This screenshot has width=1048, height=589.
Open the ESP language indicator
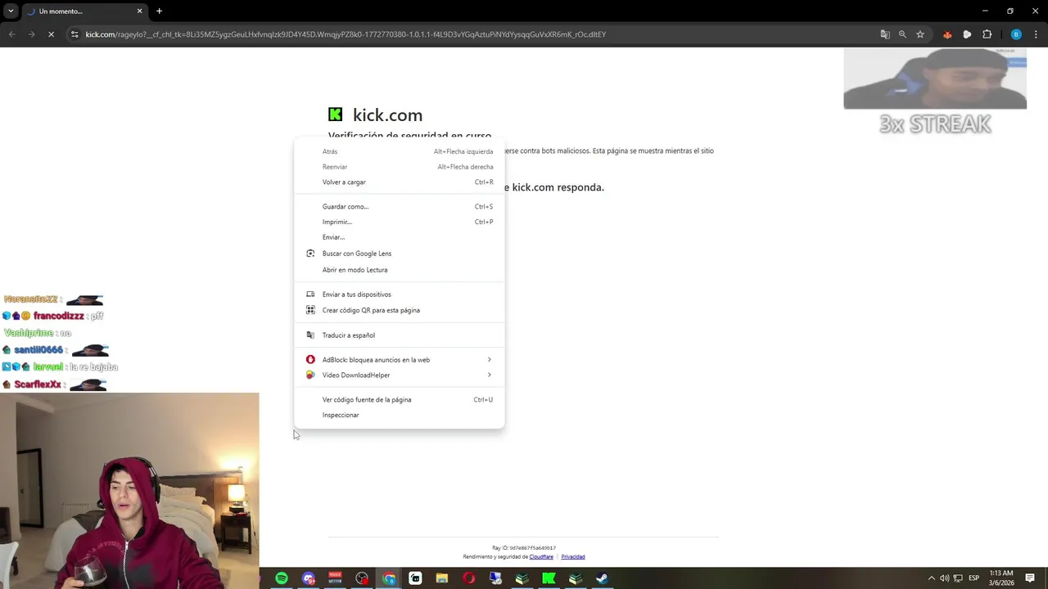point(974,578)
